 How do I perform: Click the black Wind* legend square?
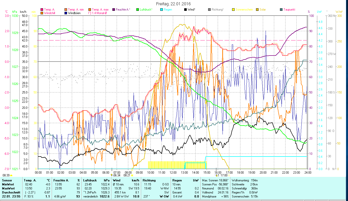tap(185, 10)
